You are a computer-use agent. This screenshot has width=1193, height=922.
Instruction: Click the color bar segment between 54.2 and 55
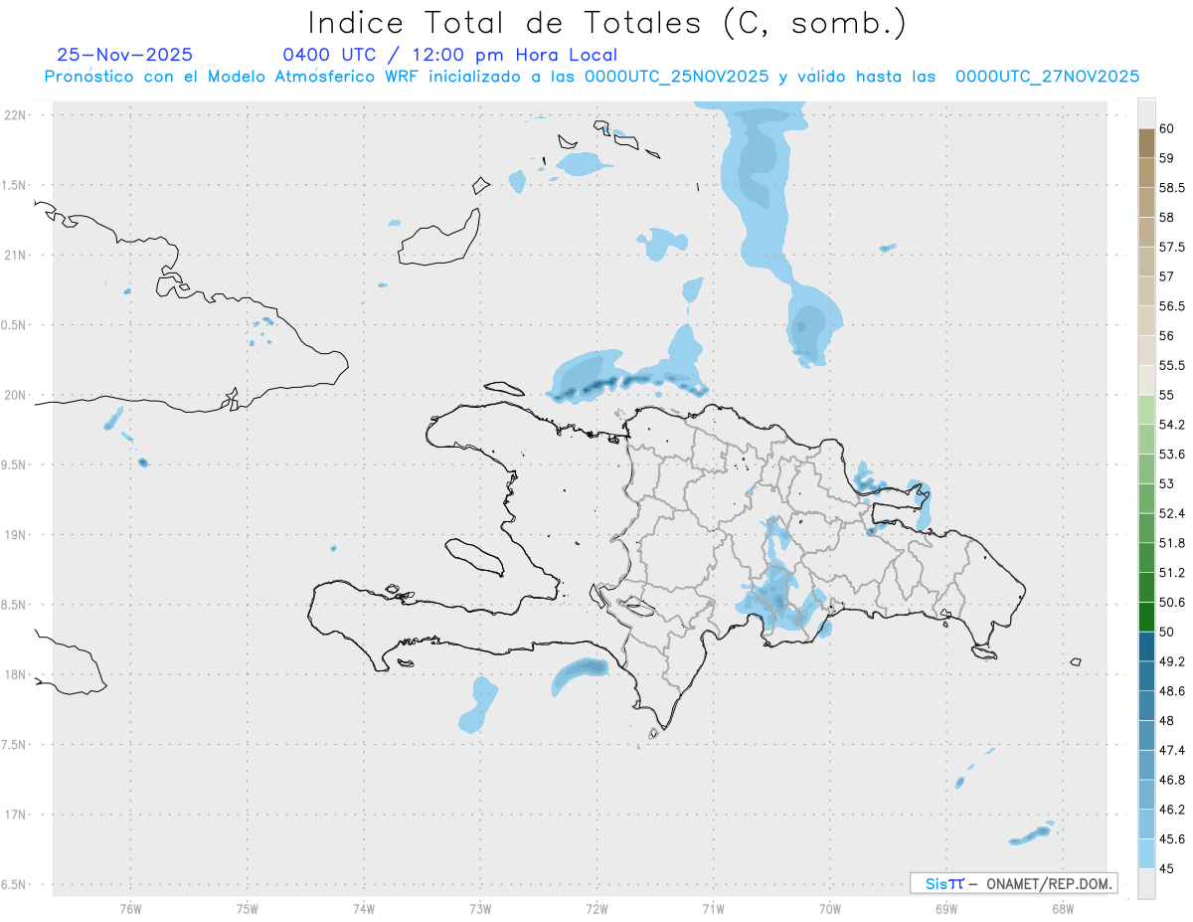point(1146,410)
